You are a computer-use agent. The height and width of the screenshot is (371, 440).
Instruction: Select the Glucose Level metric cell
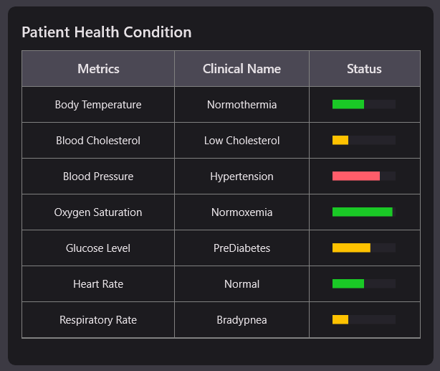pyautogui.click(x=98, y=248)
